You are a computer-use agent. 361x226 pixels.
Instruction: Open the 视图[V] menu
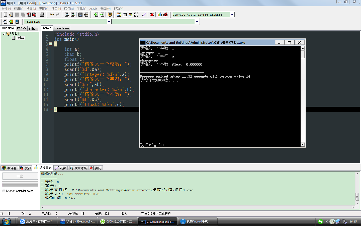point(44,9)
